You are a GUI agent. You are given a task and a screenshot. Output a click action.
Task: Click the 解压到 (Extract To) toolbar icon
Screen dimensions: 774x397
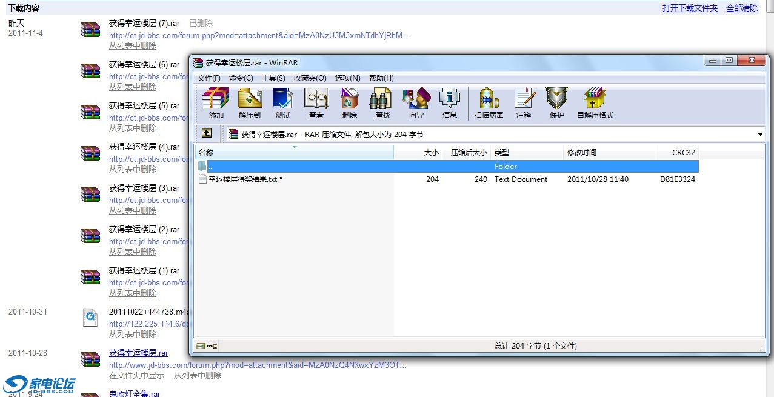[x=250, y=102]
